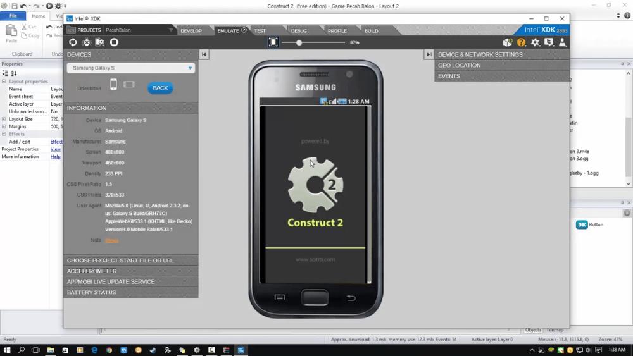Open the PecahBalon project dropdown arrow
633x356 pixels.
(x=171, y=30)
